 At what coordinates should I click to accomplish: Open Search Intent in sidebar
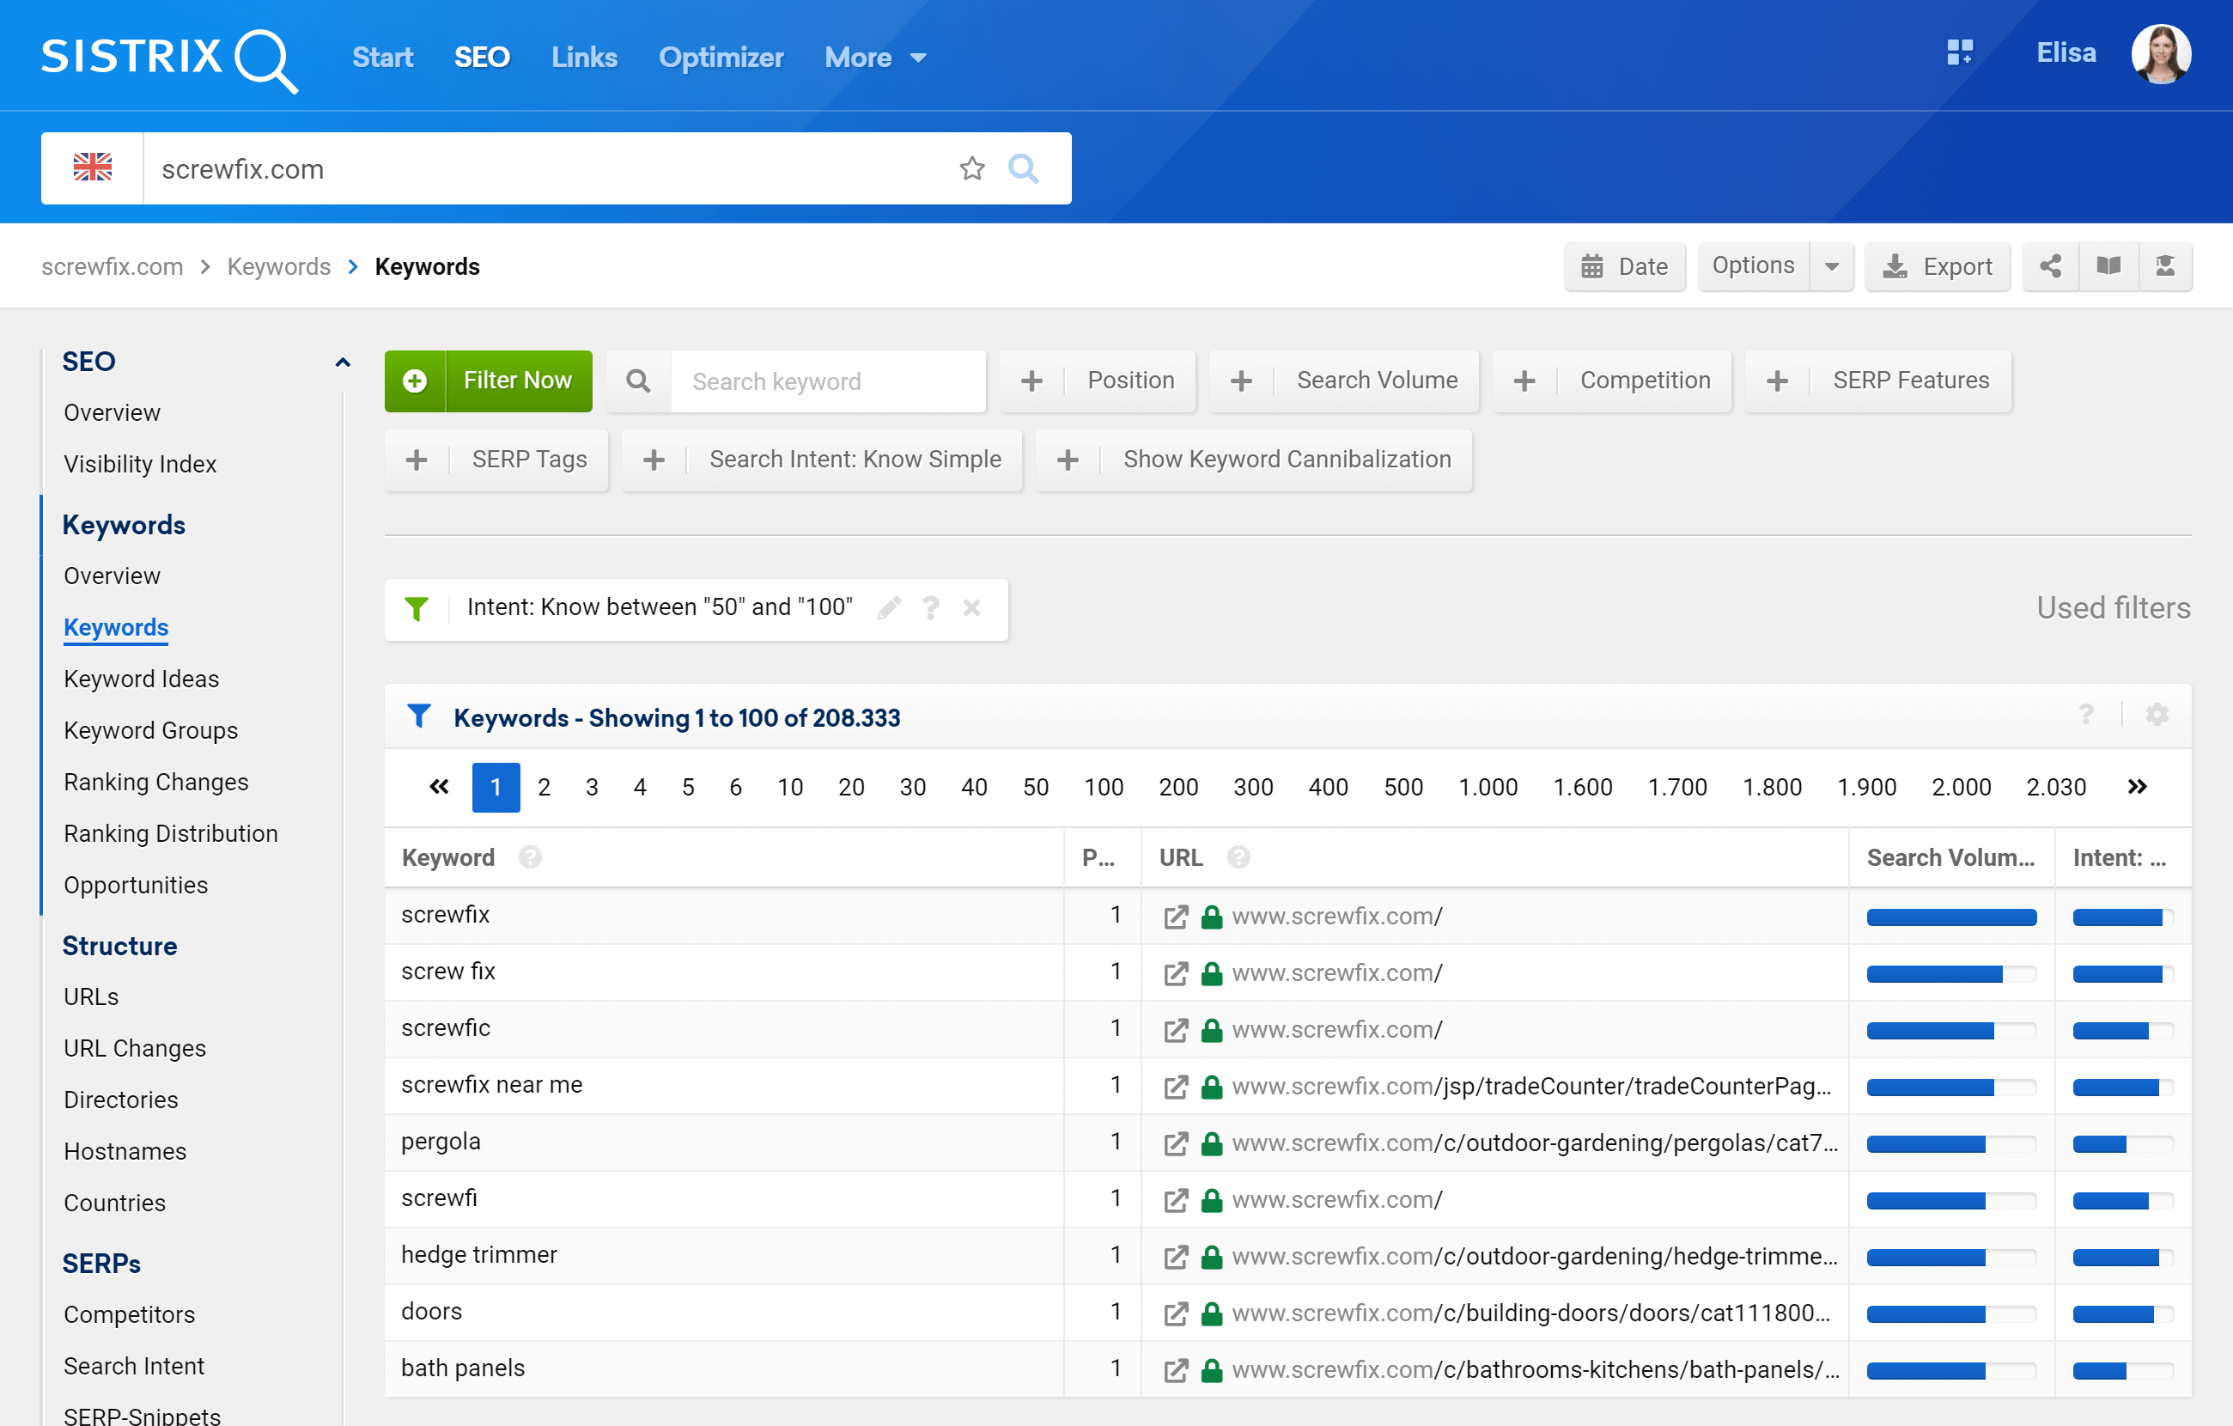point(133,1367)
